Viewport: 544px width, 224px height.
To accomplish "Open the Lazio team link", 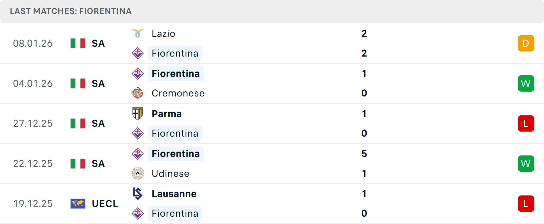I will (x=163, y=34).
